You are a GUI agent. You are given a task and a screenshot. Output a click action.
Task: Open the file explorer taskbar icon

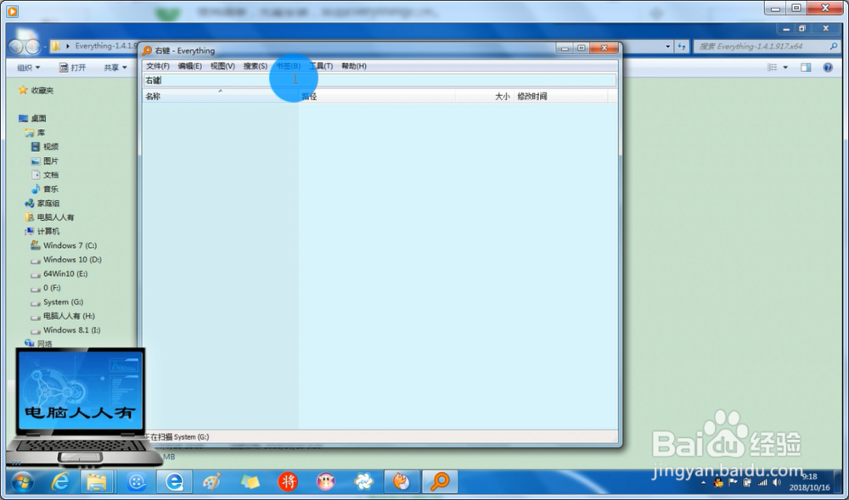coord(97,481)
